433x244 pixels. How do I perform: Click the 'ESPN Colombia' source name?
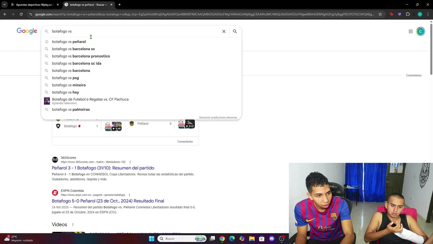[x=72, y=191]
